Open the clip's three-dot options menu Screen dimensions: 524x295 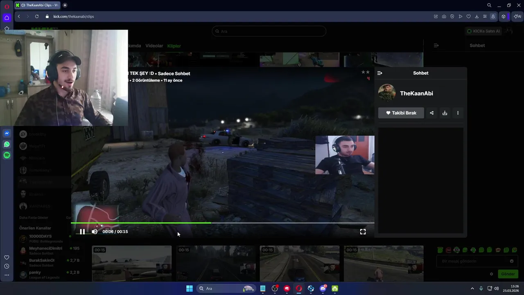click(458, 113)
